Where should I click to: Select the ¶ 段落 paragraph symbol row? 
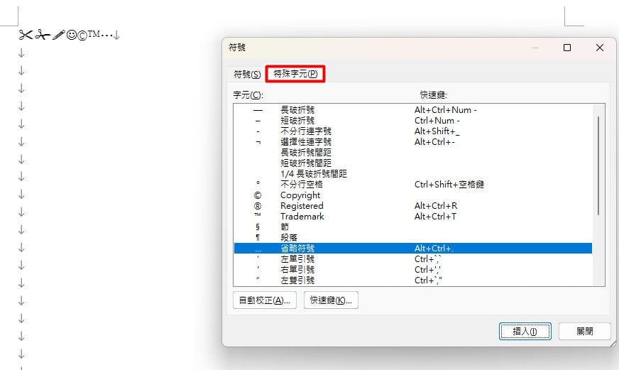(413, 238)
